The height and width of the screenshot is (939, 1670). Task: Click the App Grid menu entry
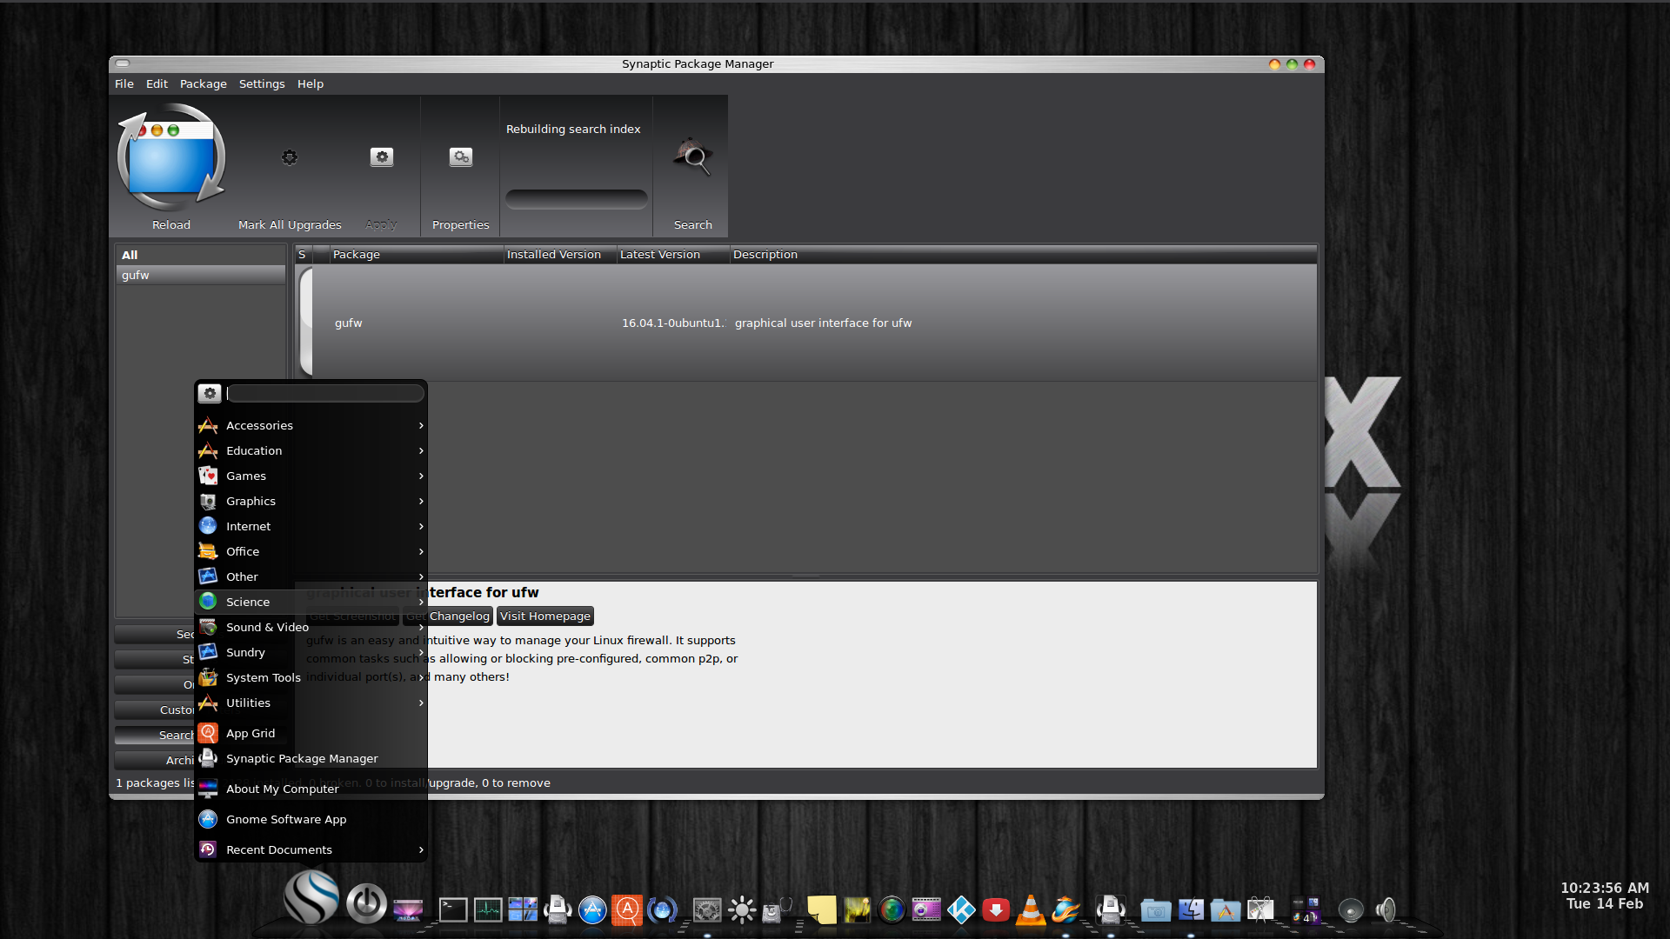pos(250,733)
